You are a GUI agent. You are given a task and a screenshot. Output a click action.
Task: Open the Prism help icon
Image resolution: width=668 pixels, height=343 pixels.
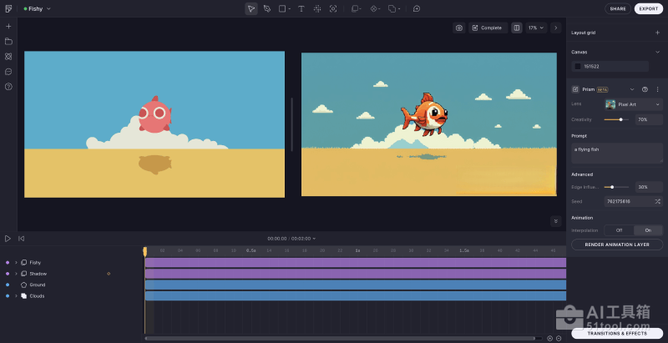[x=645, y=88]
